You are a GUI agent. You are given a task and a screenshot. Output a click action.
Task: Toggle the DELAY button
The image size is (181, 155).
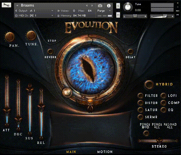[x=130, y=51]
